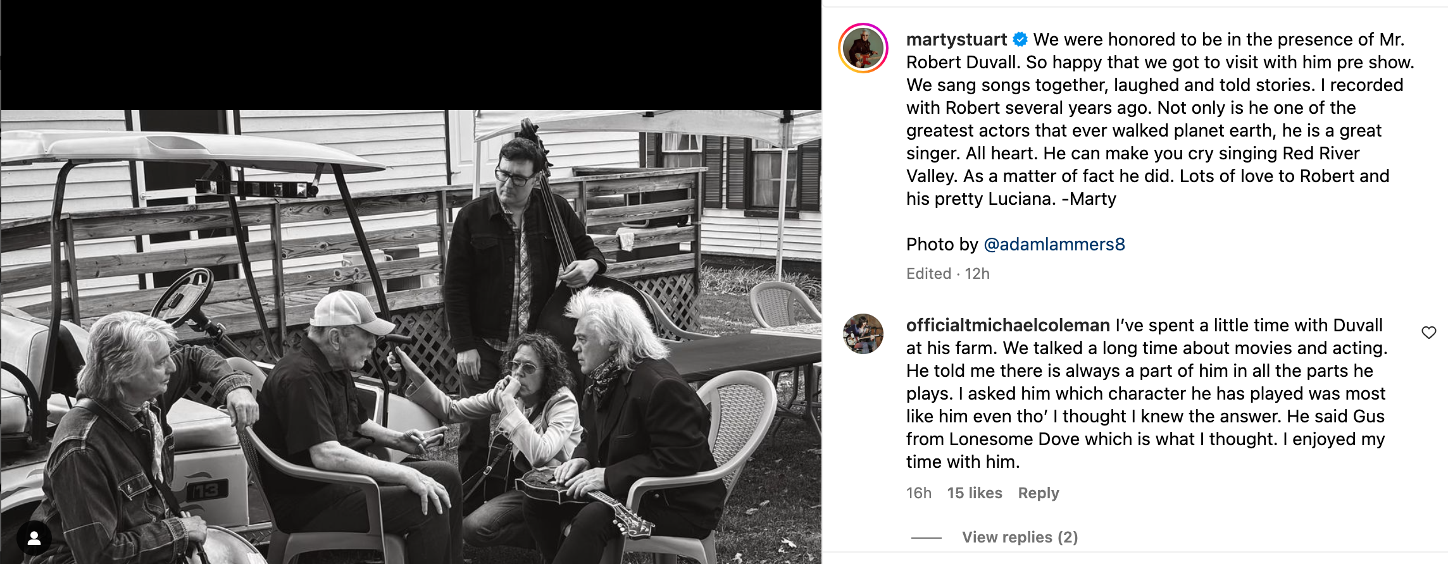Click the 16h comment timestamp

[918, 493]
